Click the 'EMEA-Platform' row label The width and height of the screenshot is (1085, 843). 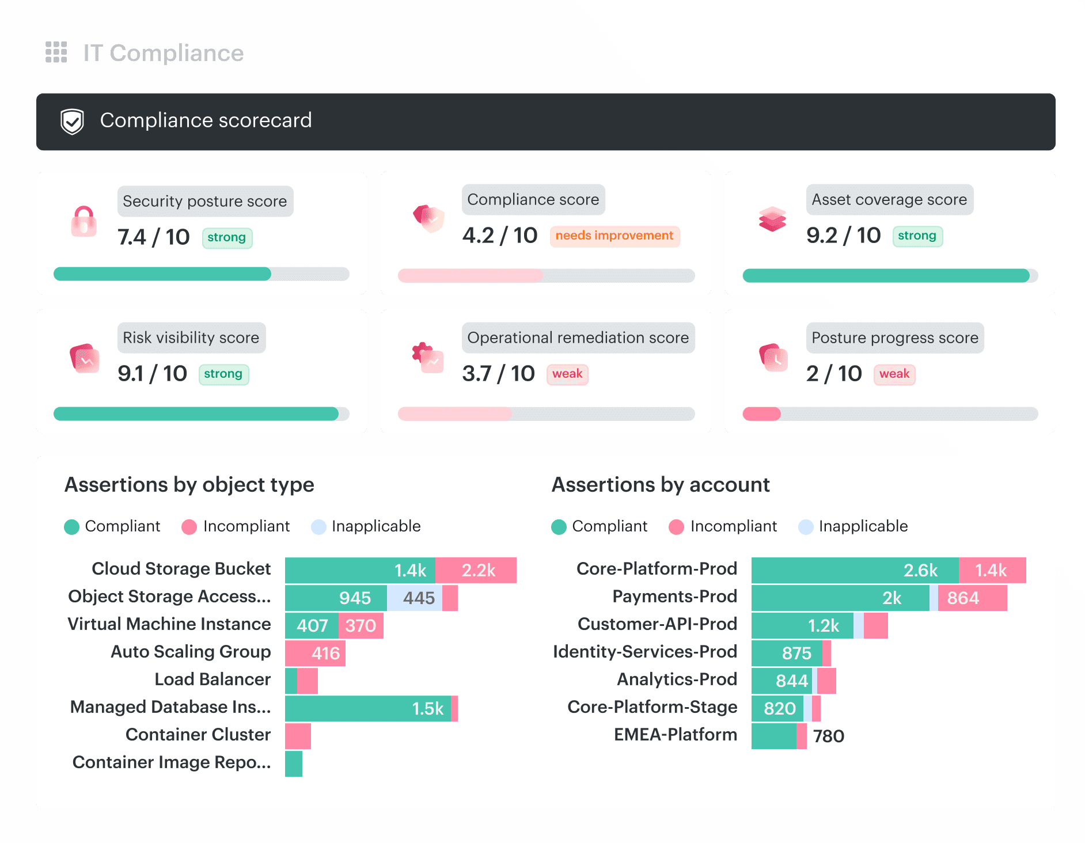[676, 735]
